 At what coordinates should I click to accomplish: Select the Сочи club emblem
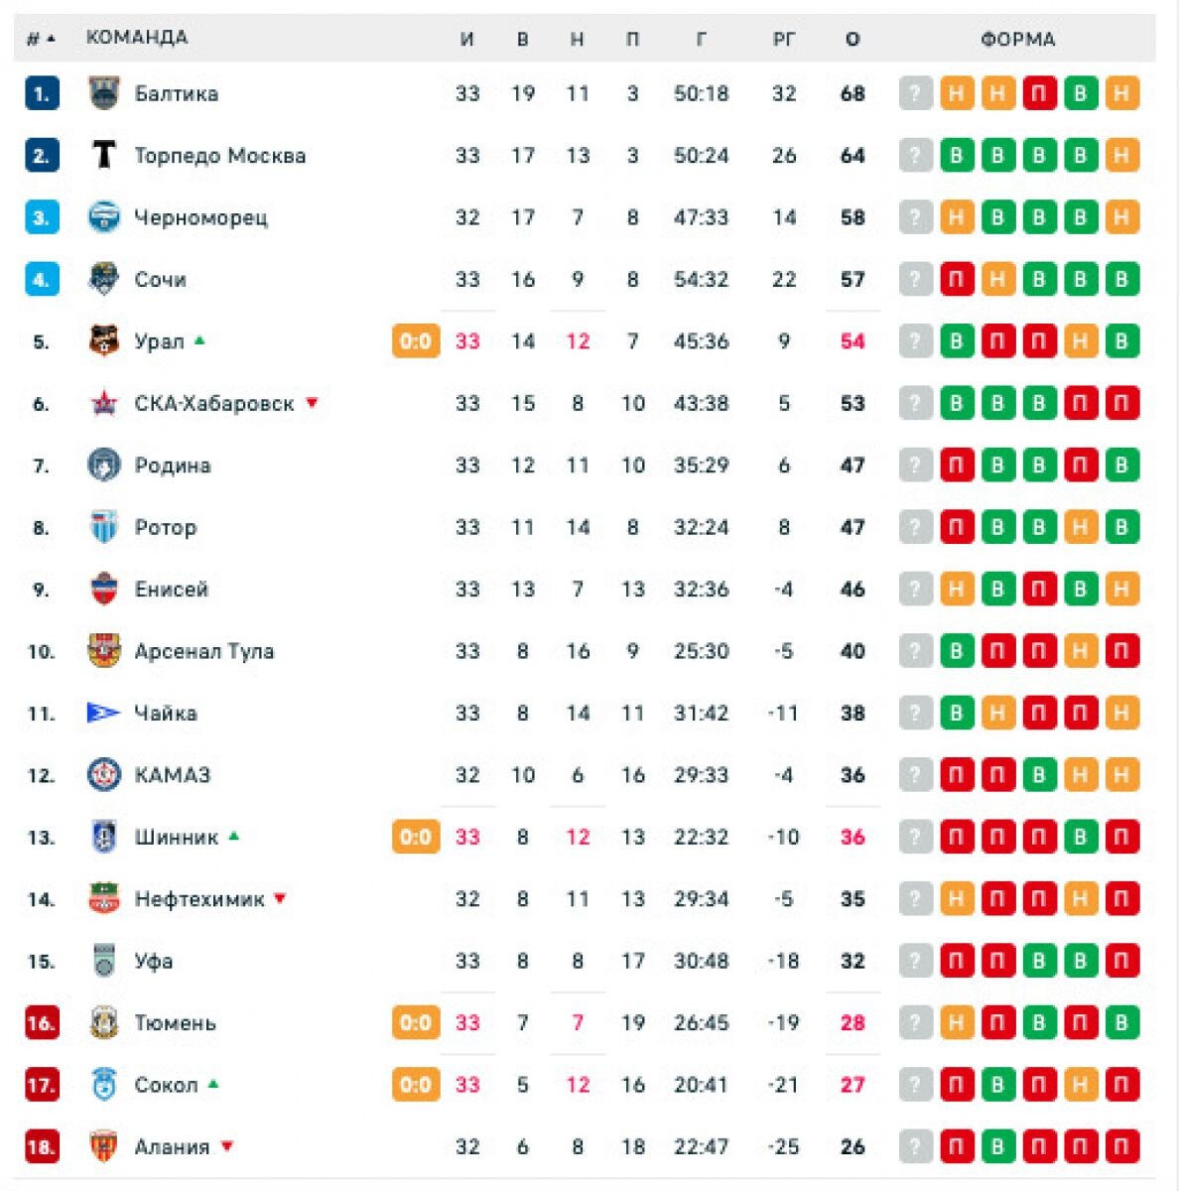coord(103,279)
